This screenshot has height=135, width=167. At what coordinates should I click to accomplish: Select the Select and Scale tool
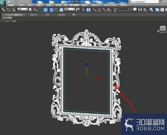point(61,10)
